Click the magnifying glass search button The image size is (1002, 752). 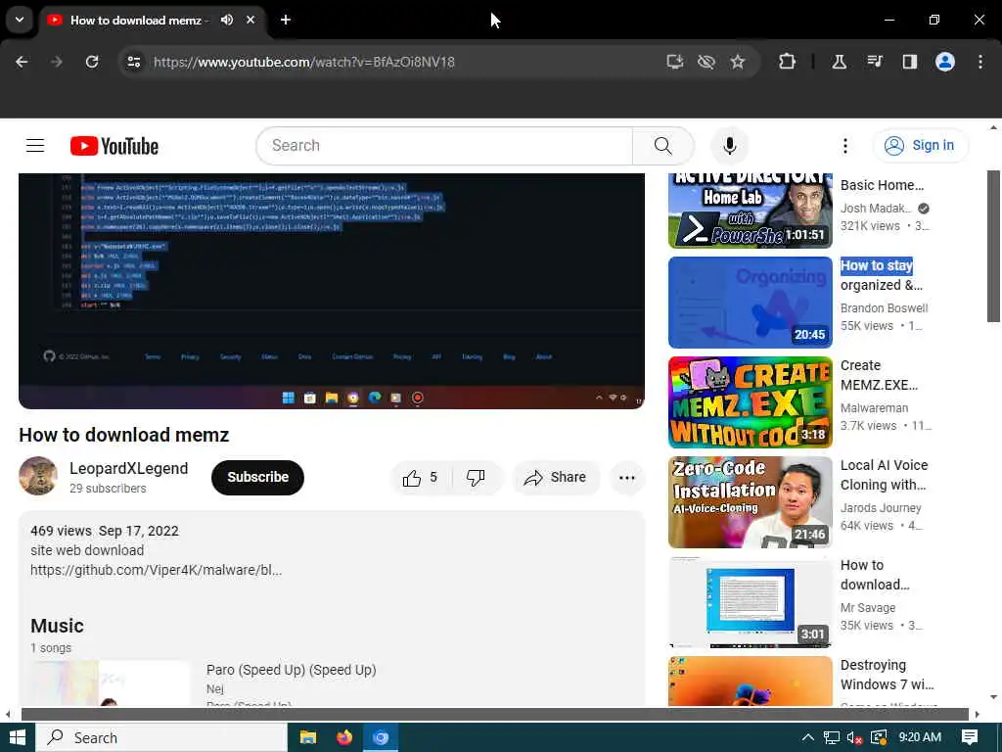click(663, 146)
